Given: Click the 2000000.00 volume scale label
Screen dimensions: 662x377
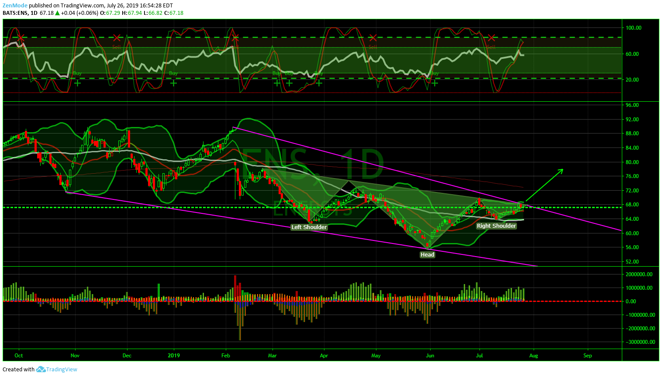Looking at the screenshot, I should click(639, 274).
